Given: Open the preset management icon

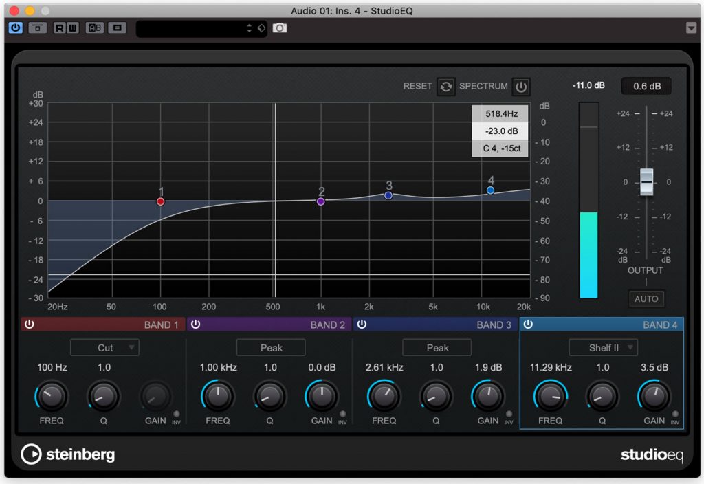Looking at the screenshot, I should (x=118, y=28).
